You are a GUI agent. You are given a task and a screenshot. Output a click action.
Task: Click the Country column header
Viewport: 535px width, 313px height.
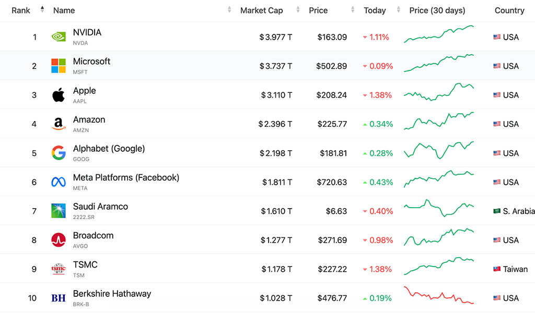(509, 10)
